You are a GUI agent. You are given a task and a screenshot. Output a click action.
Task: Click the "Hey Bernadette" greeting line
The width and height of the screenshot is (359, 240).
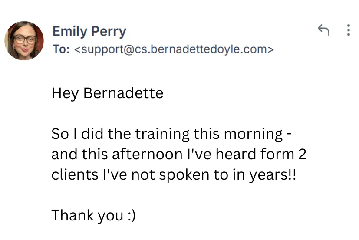click(107, 93)
